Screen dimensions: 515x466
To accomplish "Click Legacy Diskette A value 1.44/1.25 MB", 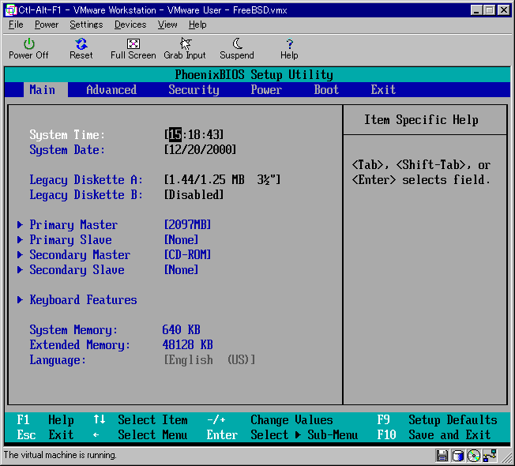I will click(223, 179).
